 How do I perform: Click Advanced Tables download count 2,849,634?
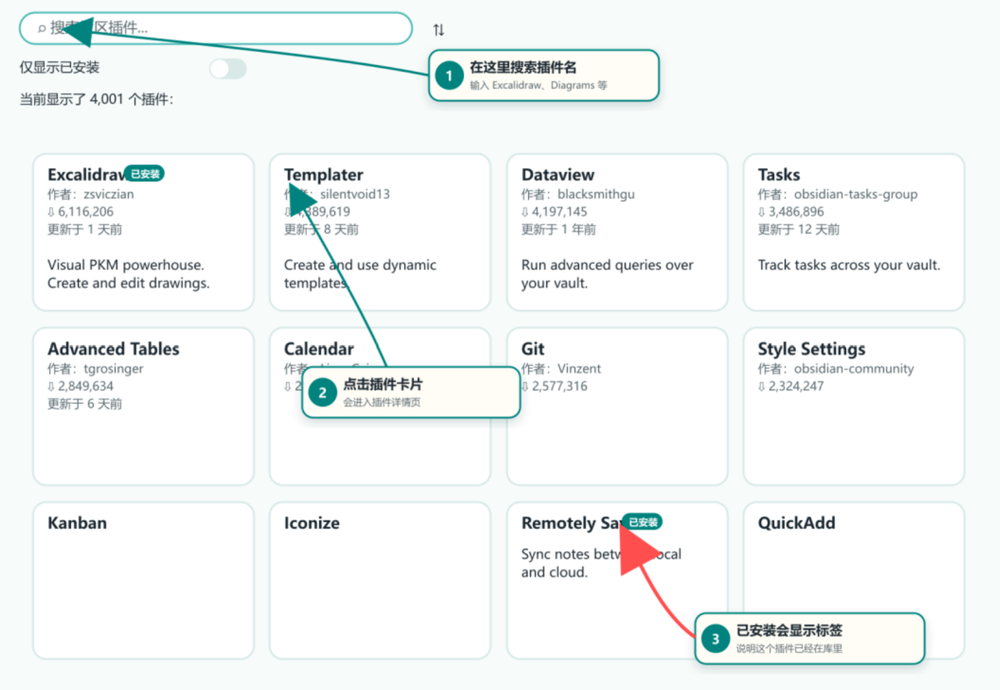click(x=80, y=386)
